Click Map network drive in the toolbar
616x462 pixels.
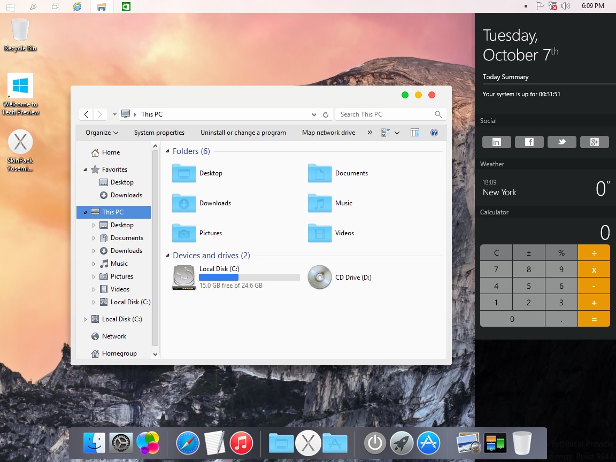(328, 132)
